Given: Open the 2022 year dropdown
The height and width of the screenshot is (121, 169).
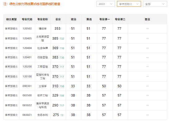Looking at the screenshot, I should [x=106, y=4].
